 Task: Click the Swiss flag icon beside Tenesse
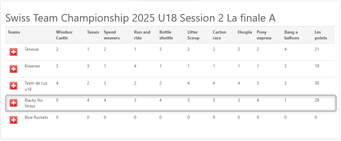[13, 52]
